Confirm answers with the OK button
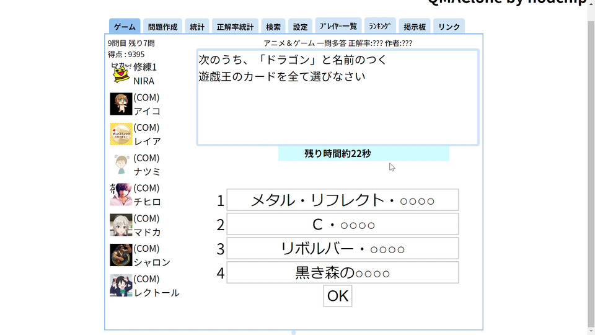This screenshot has height=335, width=595. coord(338,295)
